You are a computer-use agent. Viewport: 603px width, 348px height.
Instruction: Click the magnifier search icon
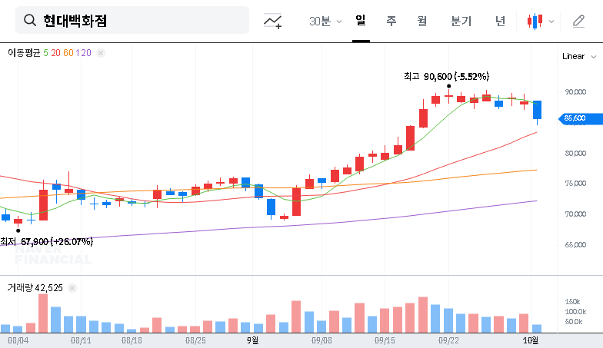[30, 21]
